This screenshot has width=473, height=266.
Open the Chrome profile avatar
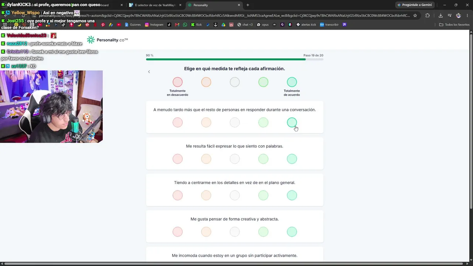tap(459, 16)
